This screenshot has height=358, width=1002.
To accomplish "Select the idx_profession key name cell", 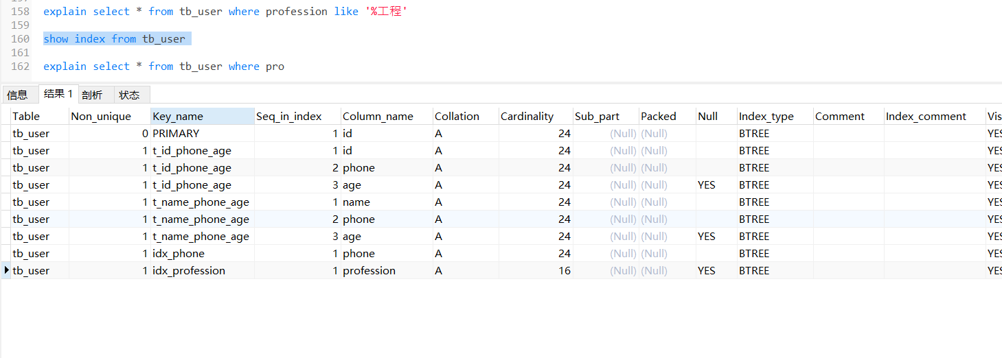I will click(x=189, y=271).
